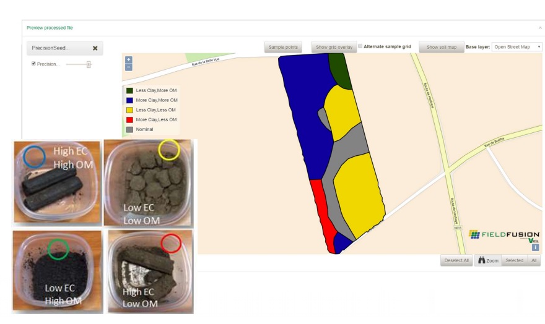The width and height of the screenshot is (545, 324).
Task: Remove PrecisionSeed file with X icon
Action: click(x=95, y=48)
